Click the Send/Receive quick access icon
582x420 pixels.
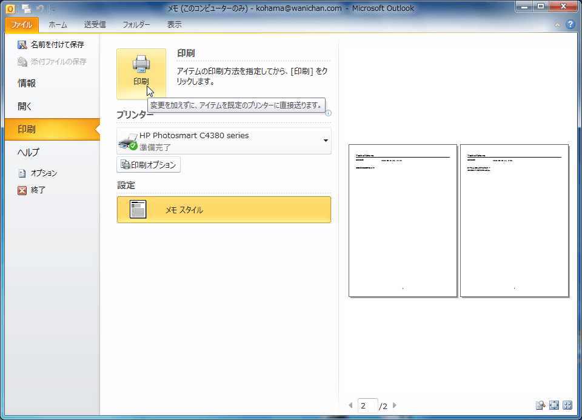click(x=26, y=8)
